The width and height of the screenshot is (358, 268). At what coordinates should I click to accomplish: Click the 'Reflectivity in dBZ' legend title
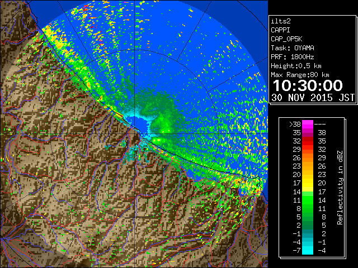point(340,188)
